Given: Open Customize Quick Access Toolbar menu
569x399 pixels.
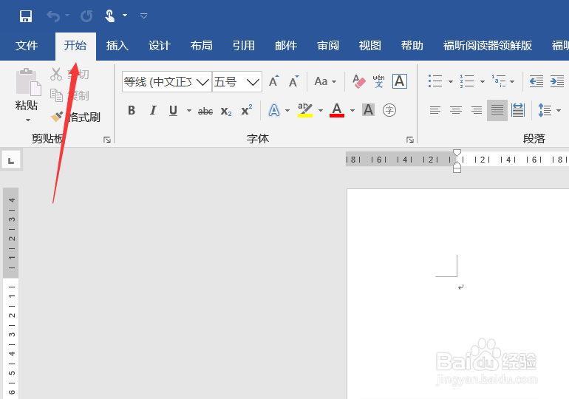Looking at the screenshot, I should tap(143, 16).
